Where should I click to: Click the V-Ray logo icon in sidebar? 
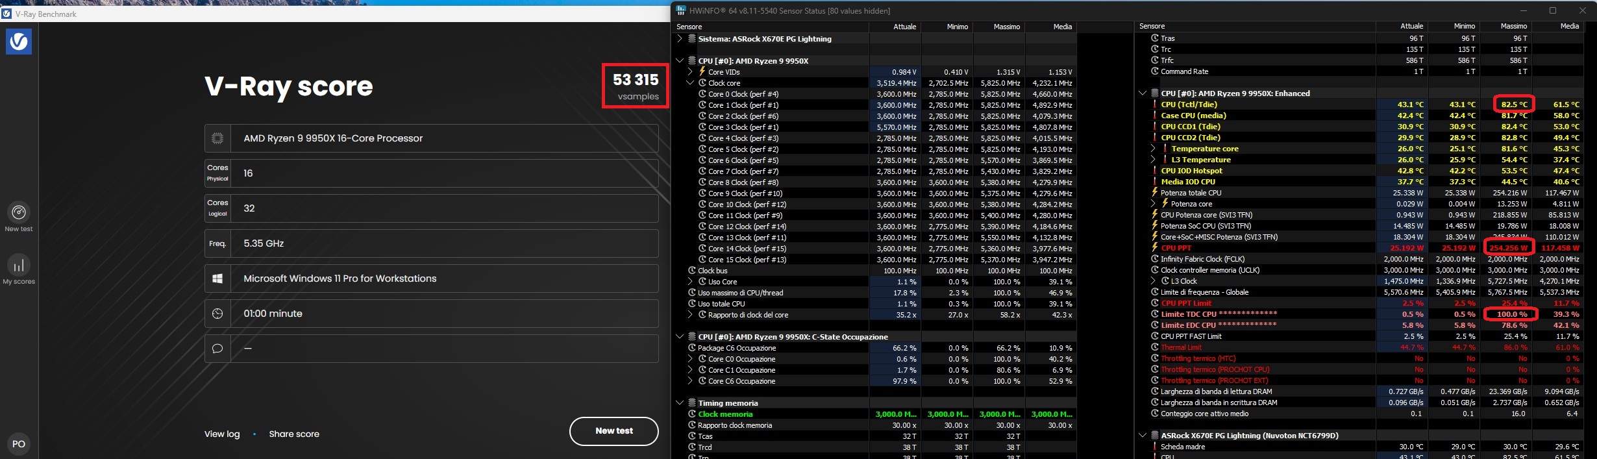tap(19, 42)
